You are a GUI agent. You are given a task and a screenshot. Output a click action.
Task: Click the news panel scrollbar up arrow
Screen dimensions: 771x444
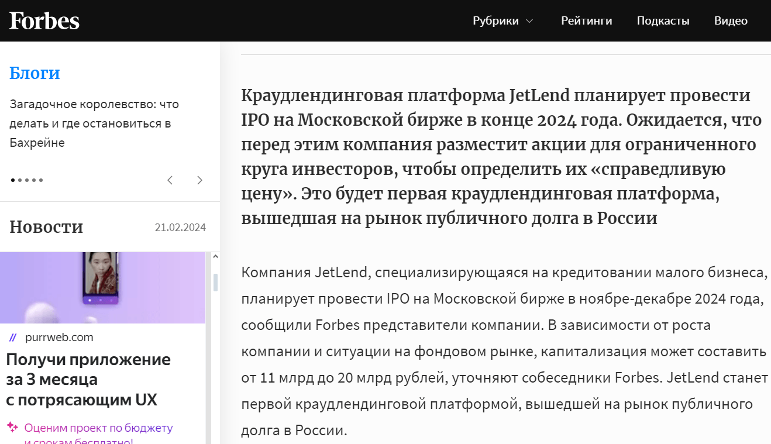tap(215, 257)
